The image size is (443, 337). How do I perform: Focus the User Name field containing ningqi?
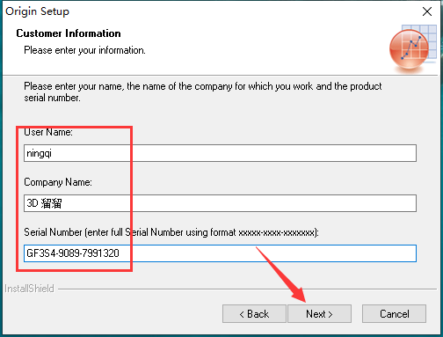[x=220, y=153]
